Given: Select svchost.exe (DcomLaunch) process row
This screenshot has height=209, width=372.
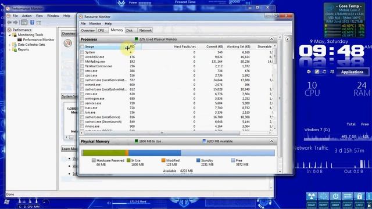Looking at the screenshot, I should click(177, 121).
